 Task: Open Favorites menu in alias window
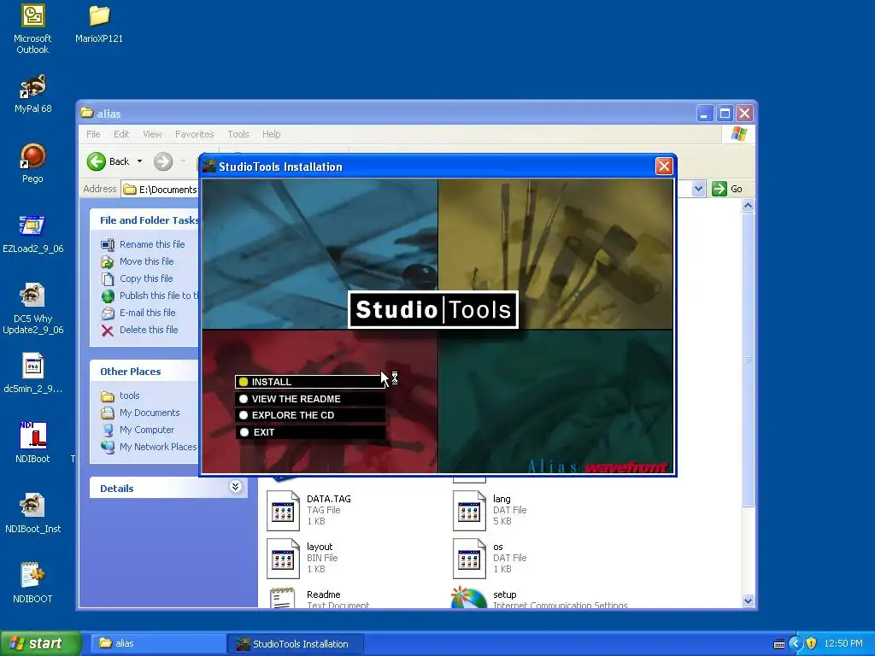click(x=194, y=134)
